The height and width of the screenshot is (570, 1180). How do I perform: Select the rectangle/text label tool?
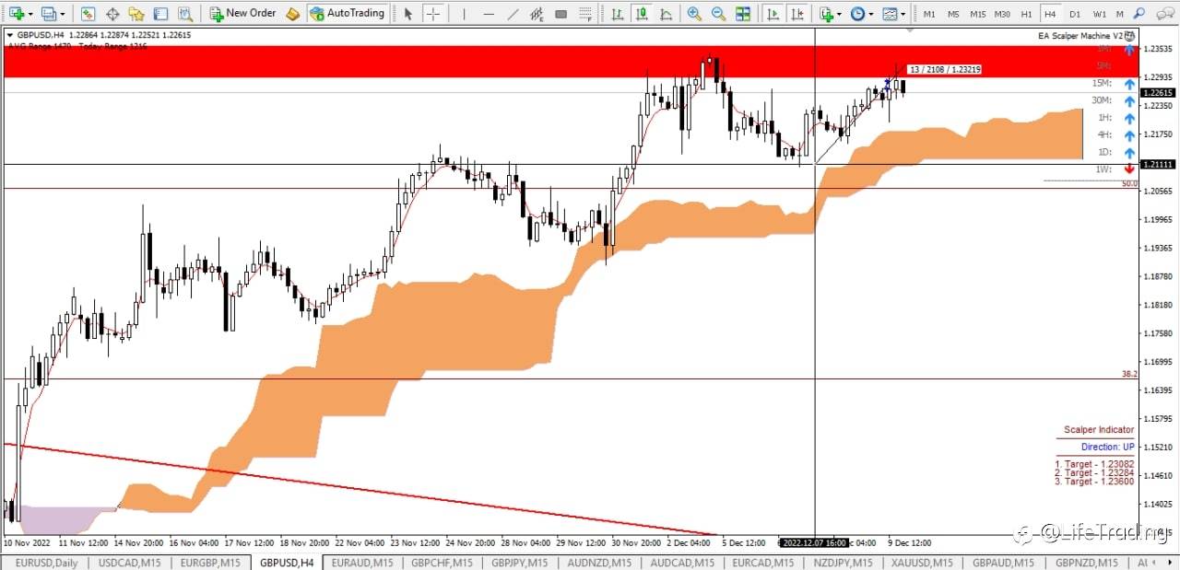pos(560,14)
